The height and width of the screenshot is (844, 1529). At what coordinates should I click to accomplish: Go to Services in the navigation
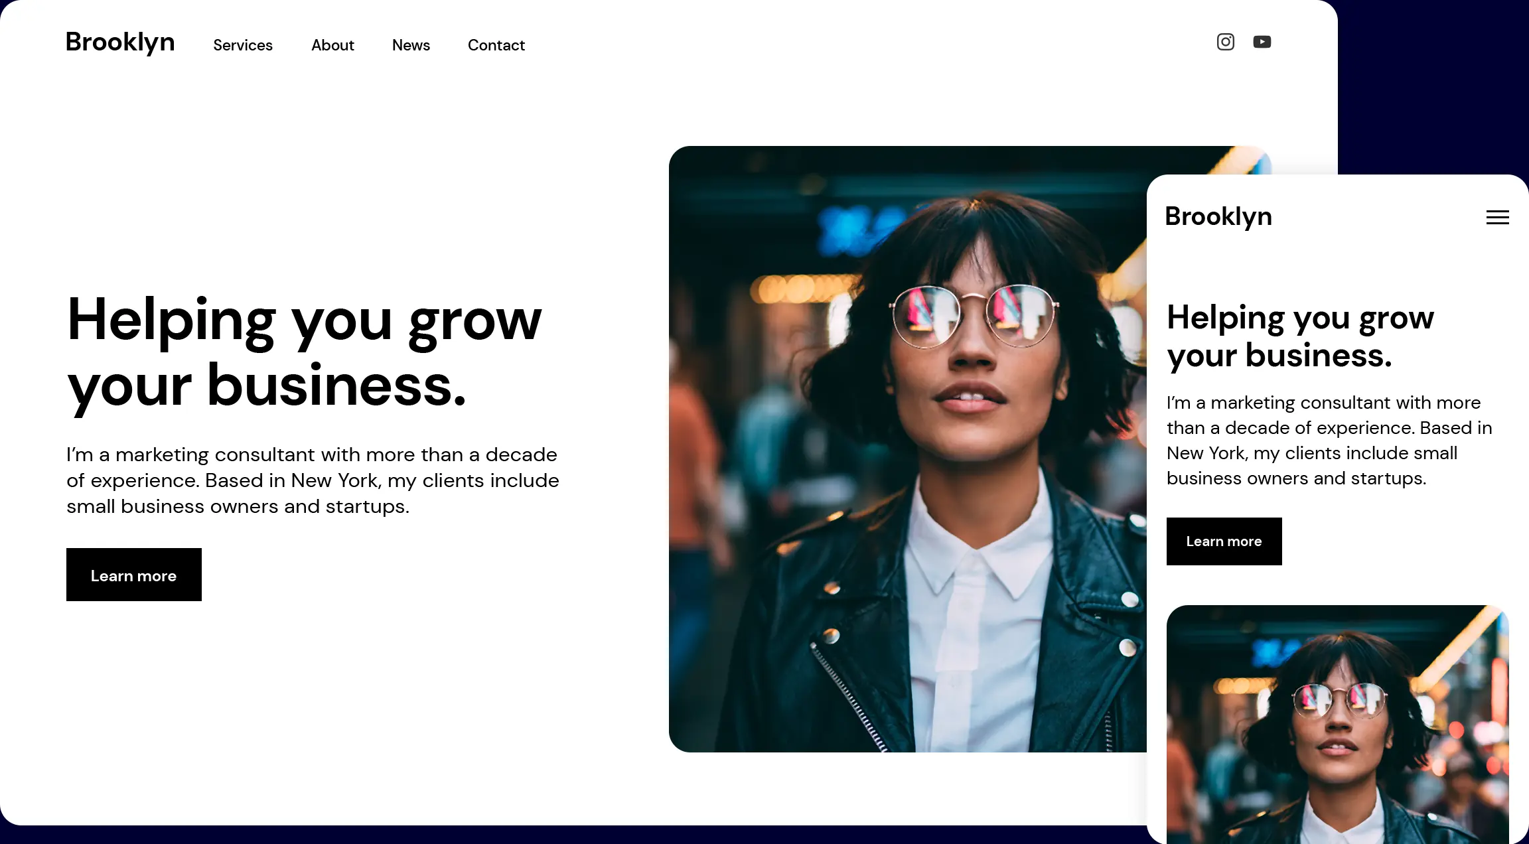[x=243, y=45]
